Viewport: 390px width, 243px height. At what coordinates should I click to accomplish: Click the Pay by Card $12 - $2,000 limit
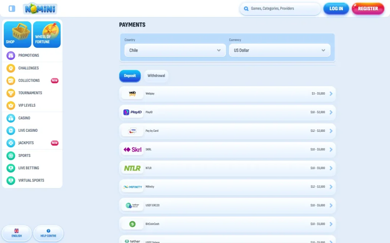click(x=318, y=131)
